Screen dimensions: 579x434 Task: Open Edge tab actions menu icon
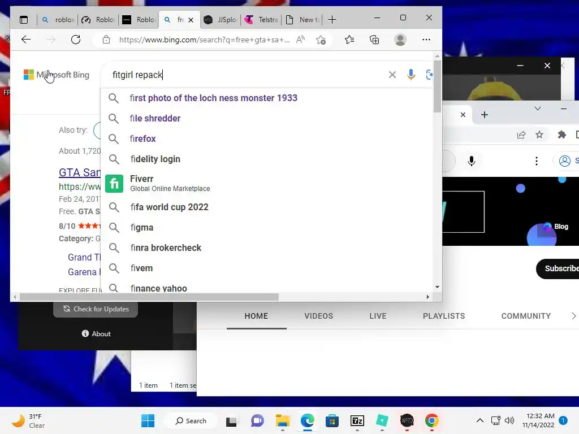coord(24,20)
